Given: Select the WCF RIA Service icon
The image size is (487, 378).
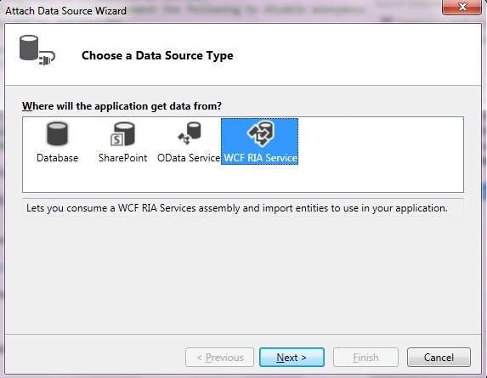Looking at the screenshot, I should [x=260, y=133].
